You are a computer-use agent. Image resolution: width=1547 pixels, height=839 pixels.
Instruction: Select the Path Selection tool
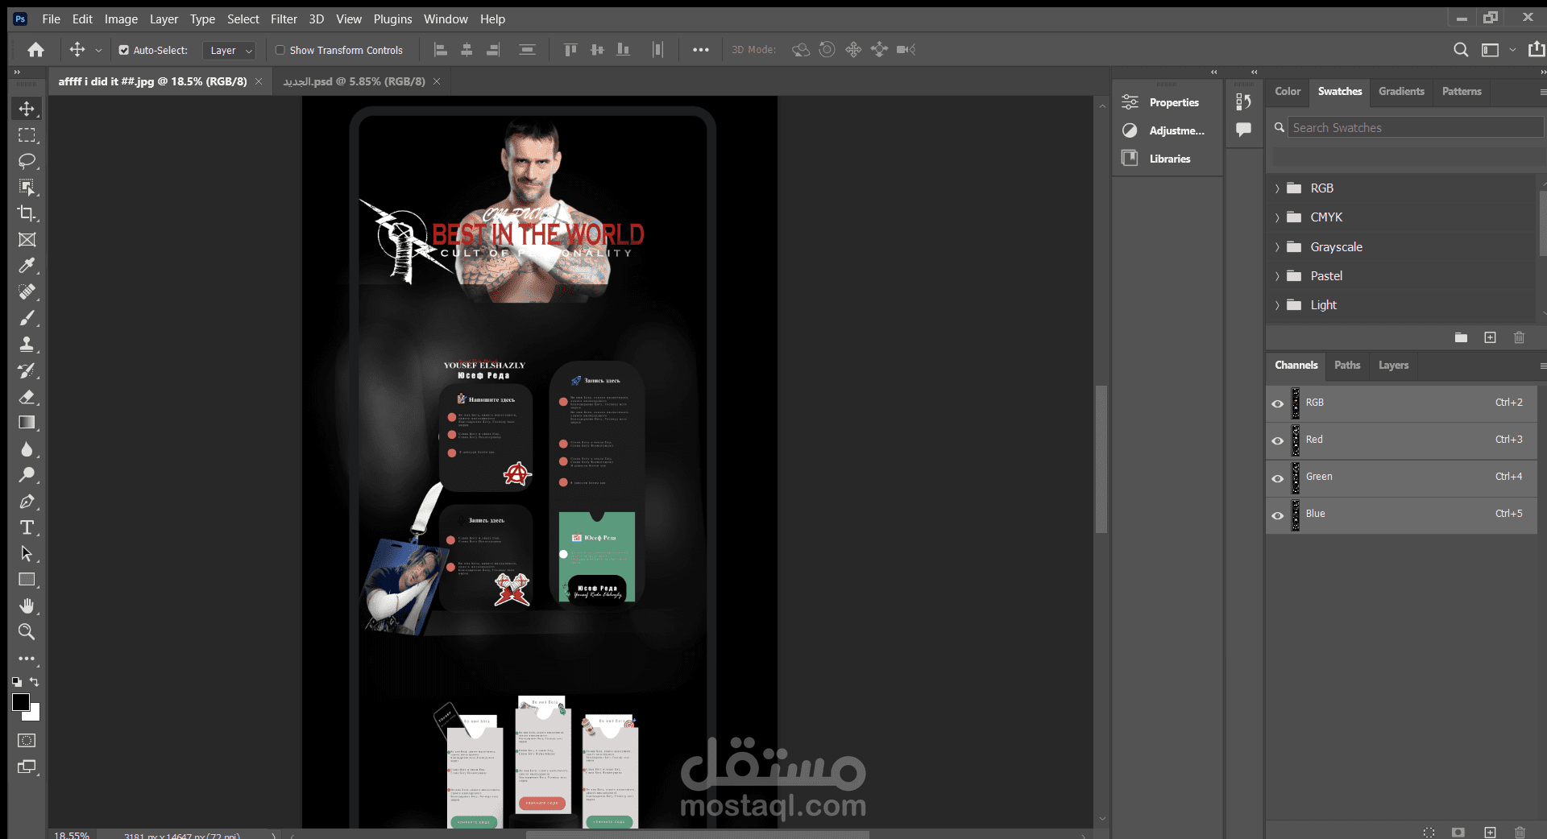click(27, 553)
